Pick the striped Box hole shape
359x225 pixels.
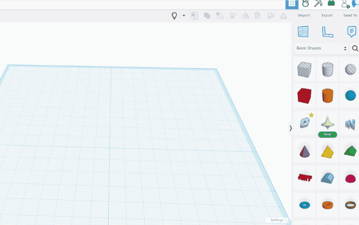(304, 69)
